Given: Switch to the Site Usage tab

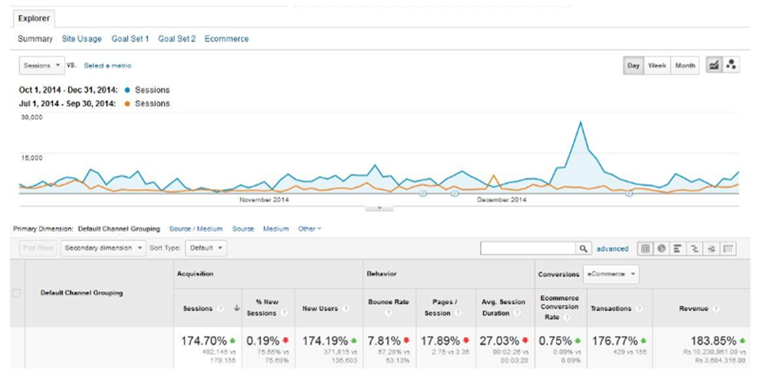Looking at the screenshot, I should [x=82, y=39].
